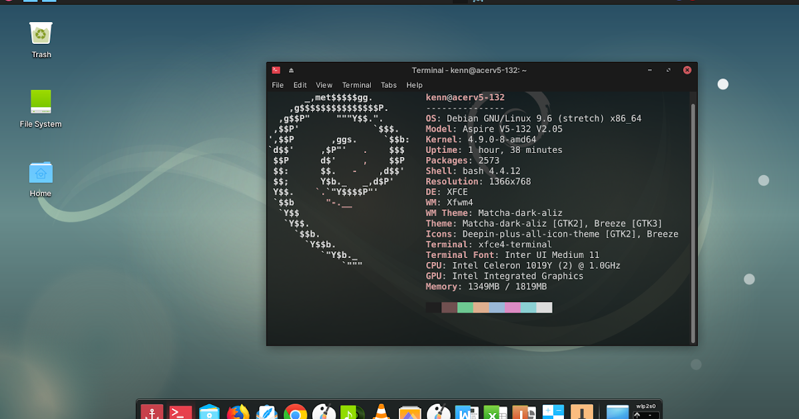Open the File menu in Terminal

point(278,85)
